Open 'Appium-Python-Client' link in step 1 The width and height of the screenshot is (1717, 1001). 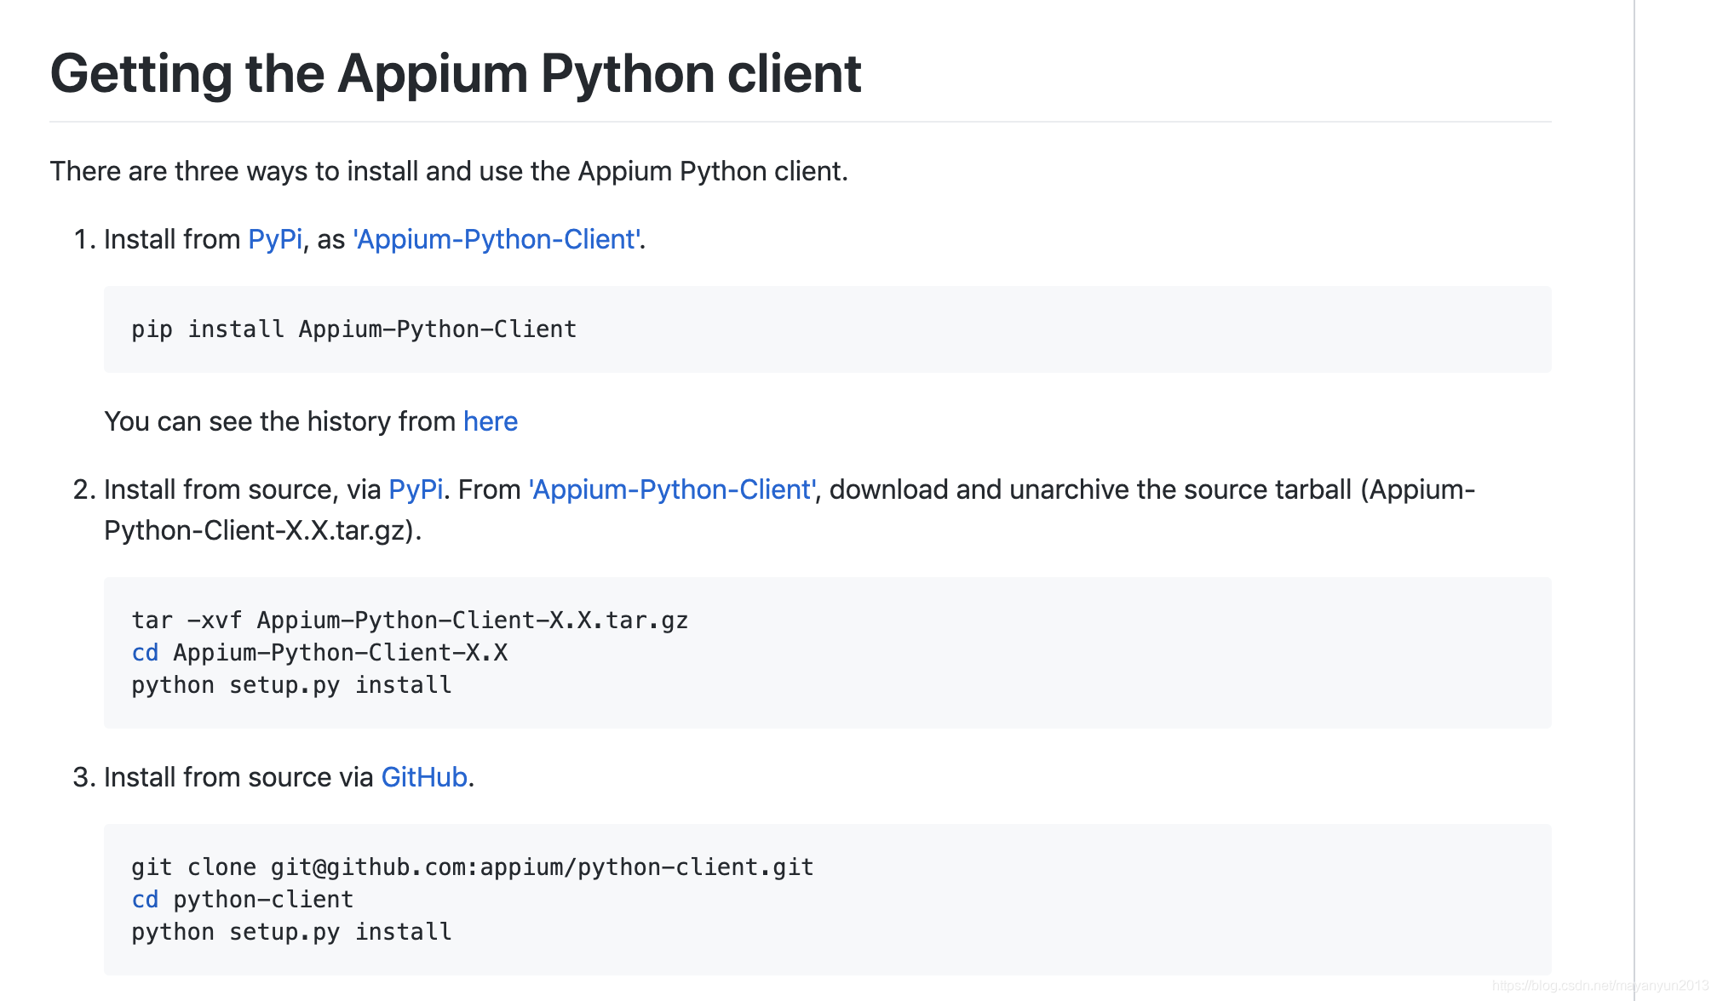(x=497, y=239)
